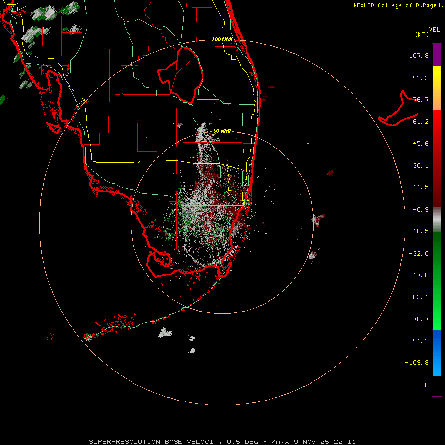The image size is (445, 445).
Task: Click the -94.2 velocity scale value
Action: click(x=419, y=341)
